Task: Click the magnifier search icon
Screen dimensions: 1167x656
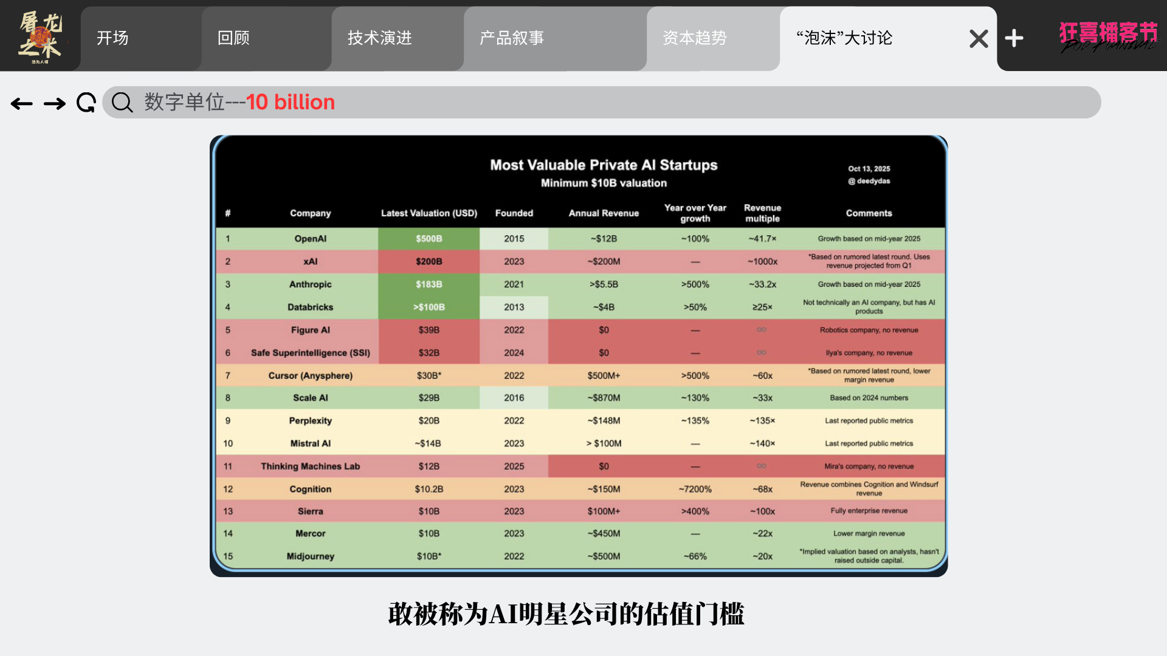Action: (x=122, y=103)
